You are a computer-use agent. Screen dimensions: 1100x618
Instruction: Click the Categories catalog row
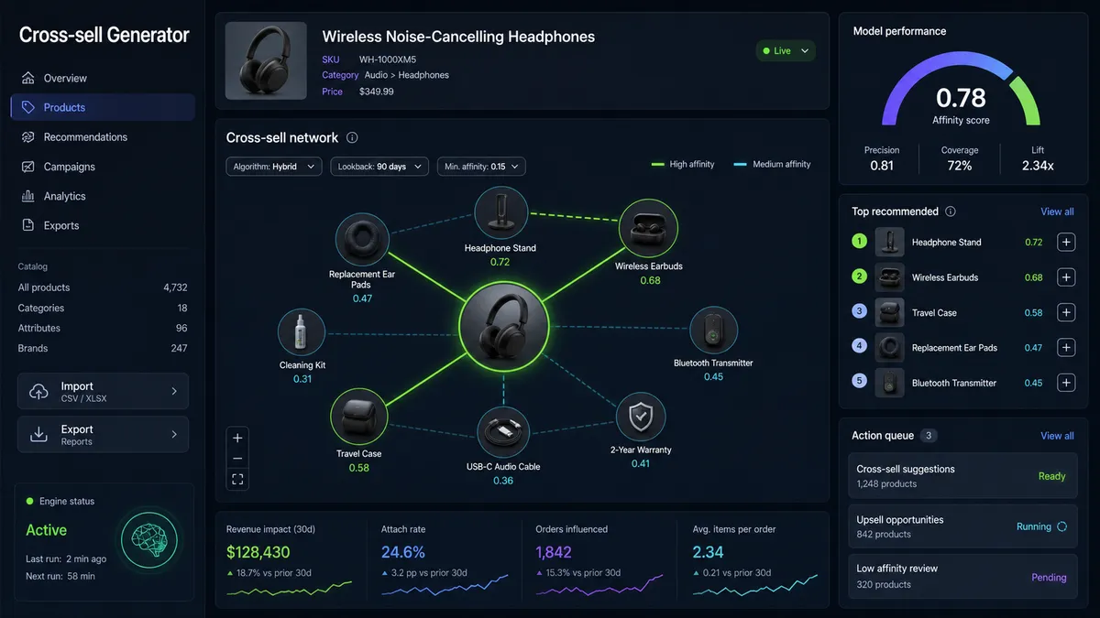(x=103, y=308)
